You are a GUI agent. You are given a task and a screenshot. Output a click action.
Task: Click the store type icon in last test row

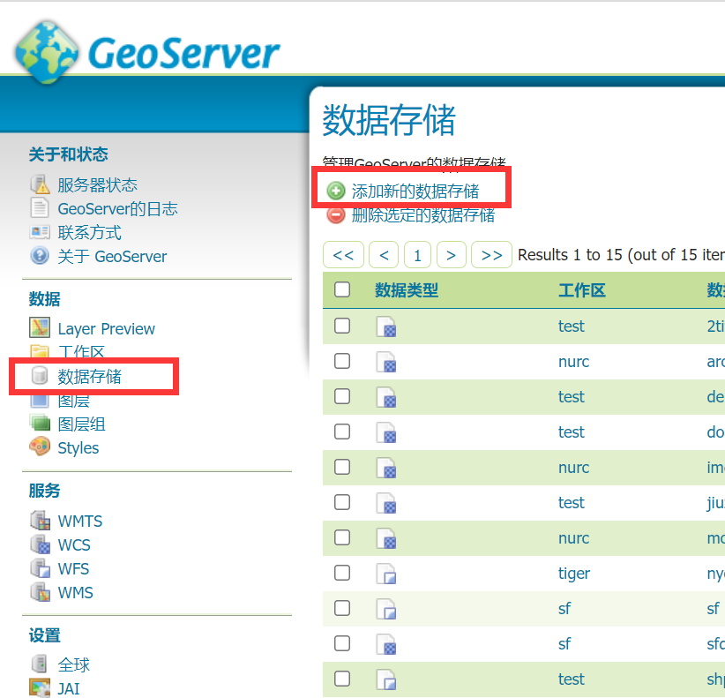(386, 679)
